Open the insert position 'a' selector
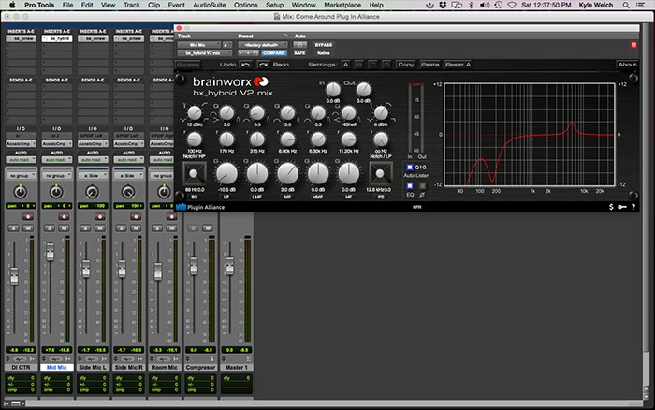This screenshot has width=655, height=410. point(226,45)
